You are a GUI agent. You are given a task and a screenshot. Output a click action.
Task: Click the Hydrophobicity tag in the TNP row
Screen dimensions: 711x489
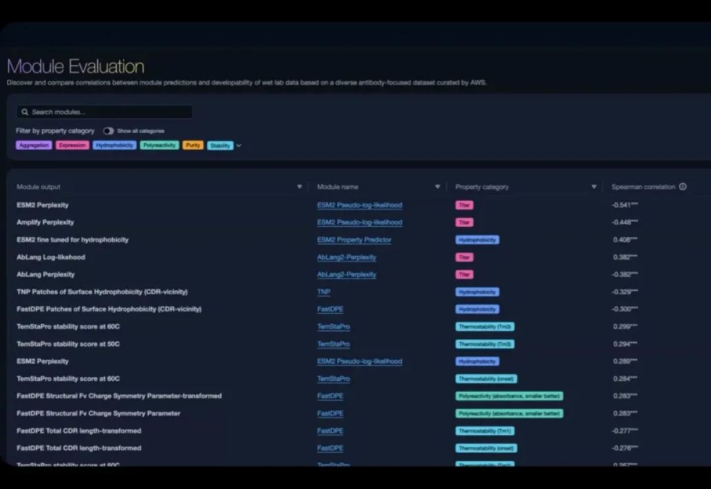pyautogui.click(x=477, y=292)
